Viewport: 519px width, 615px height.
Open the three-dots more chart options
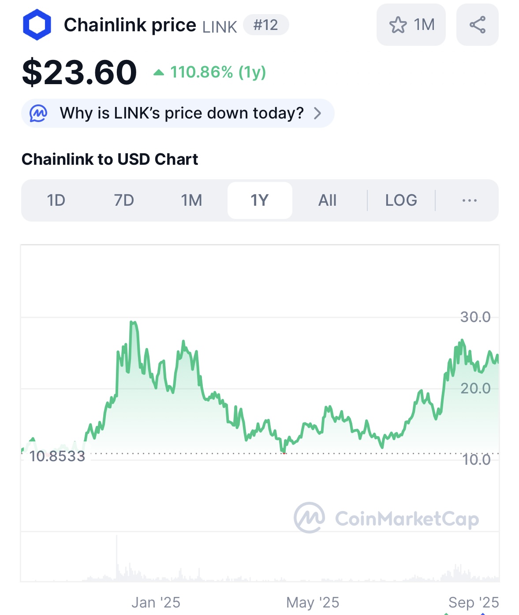click(469, 200)
